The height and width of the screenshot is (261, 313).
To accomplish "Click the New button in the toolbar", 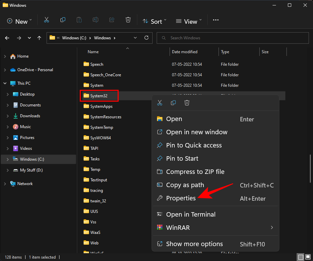I will [19, 21].
